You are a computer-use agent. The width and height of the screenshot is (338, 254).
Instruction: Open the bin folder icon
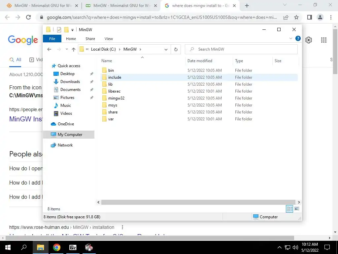[x=104, y=70]
